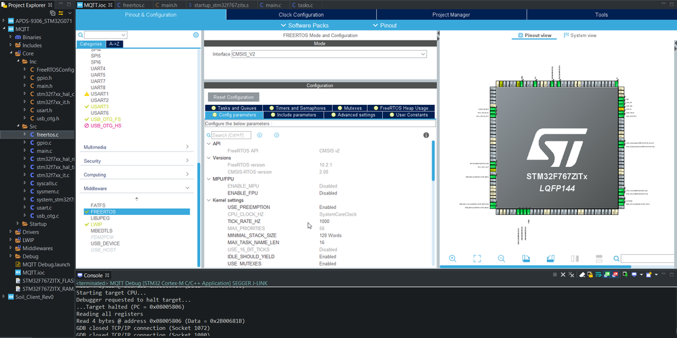The image size is (677, 338).
Task: Click the MINIMAL_STACK_SIZE value 128 Words
Action: pyautogui.click(x=330, y=235)
